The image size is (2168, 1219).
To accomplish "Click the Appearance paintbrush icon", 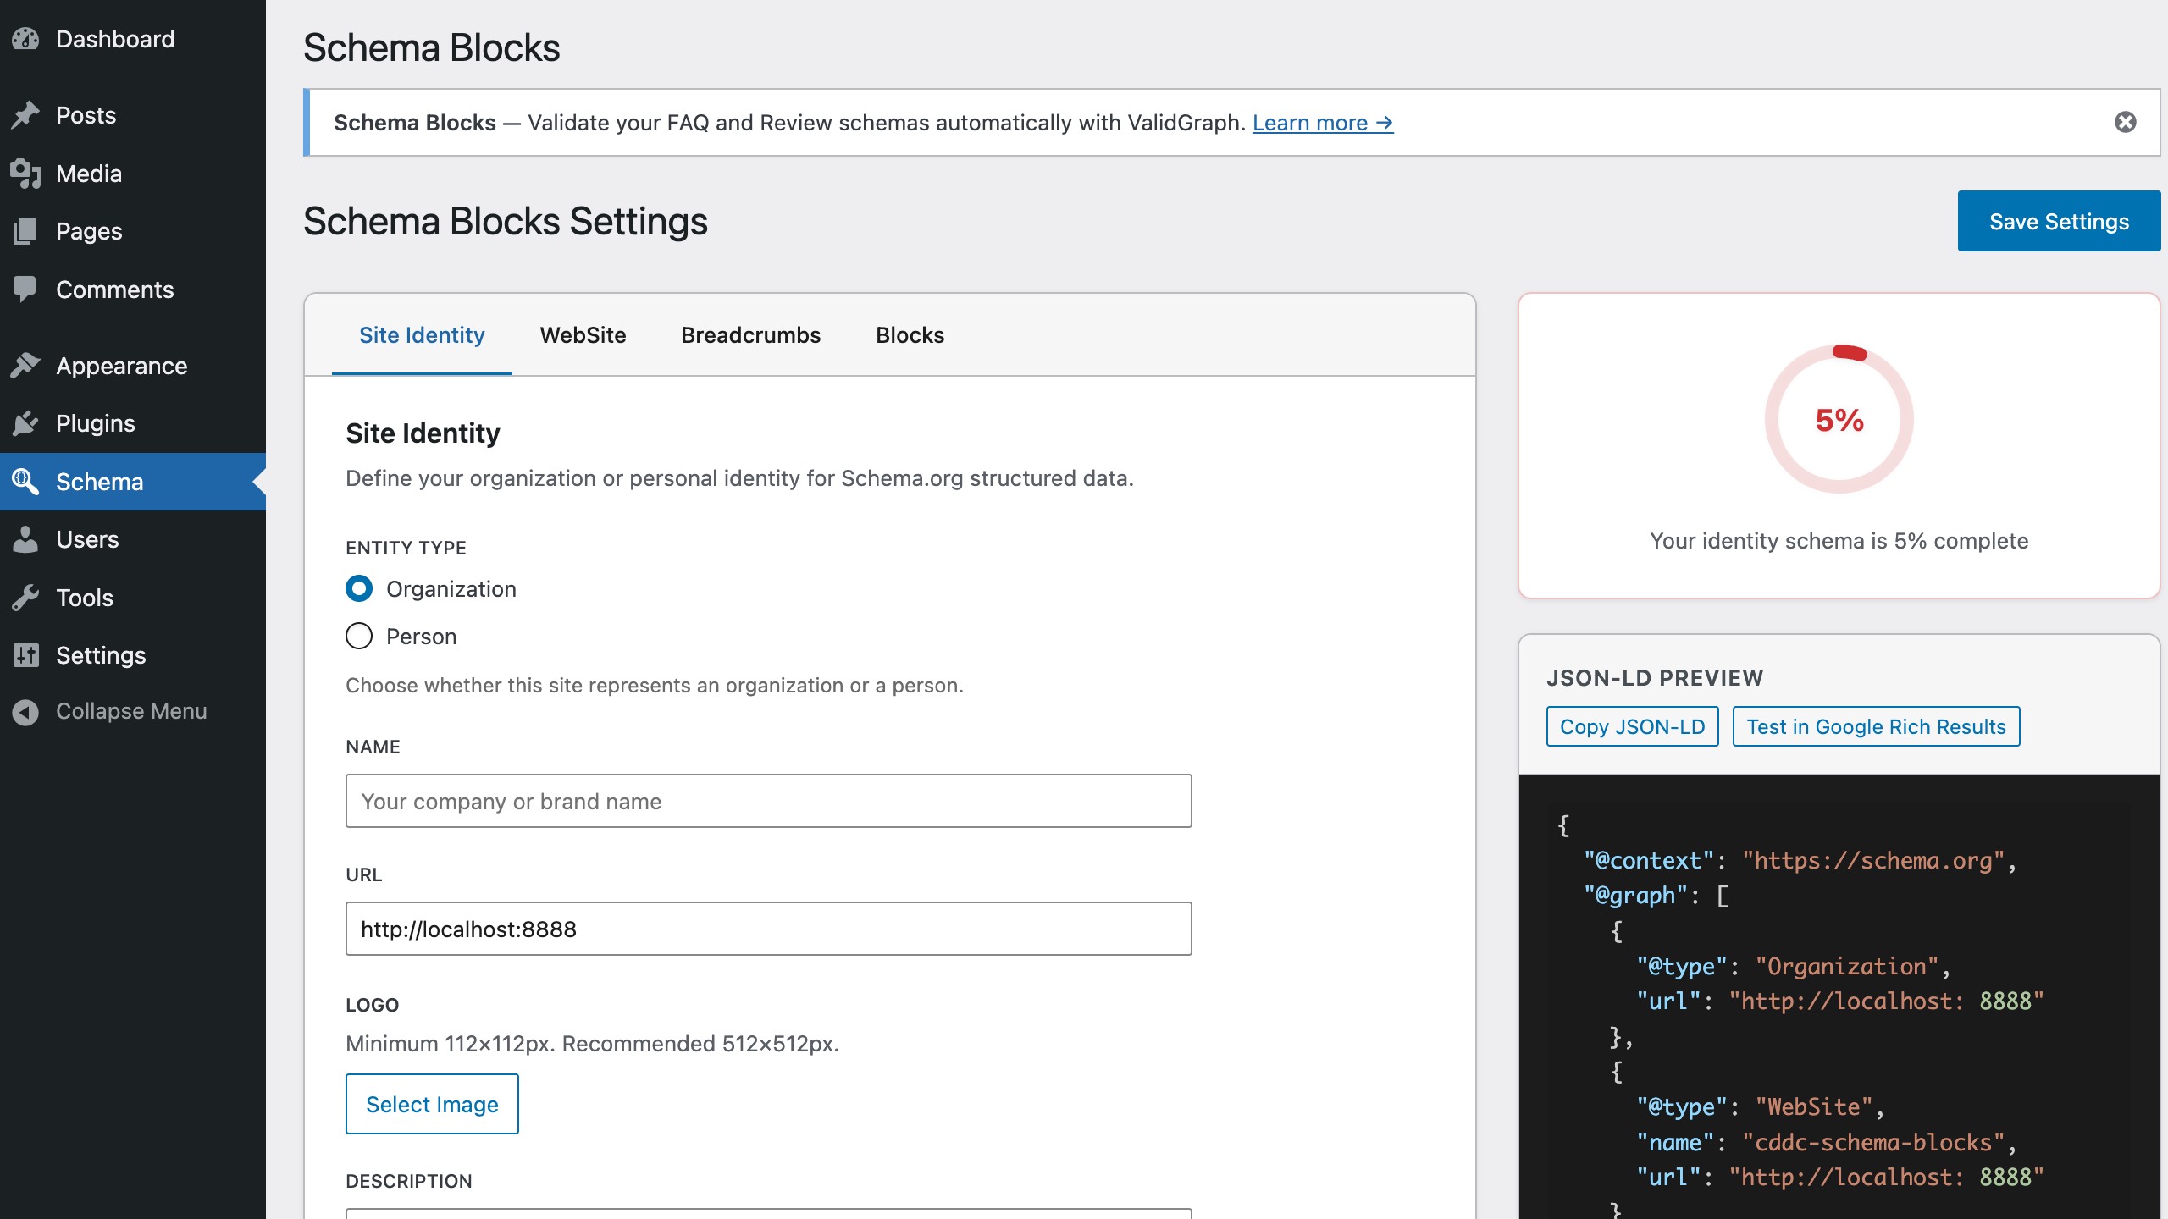I will click(25, 366).
